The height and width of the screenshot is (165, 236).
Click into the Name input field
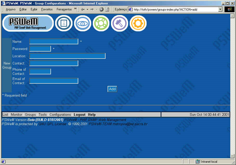click(x=54, y=41)
